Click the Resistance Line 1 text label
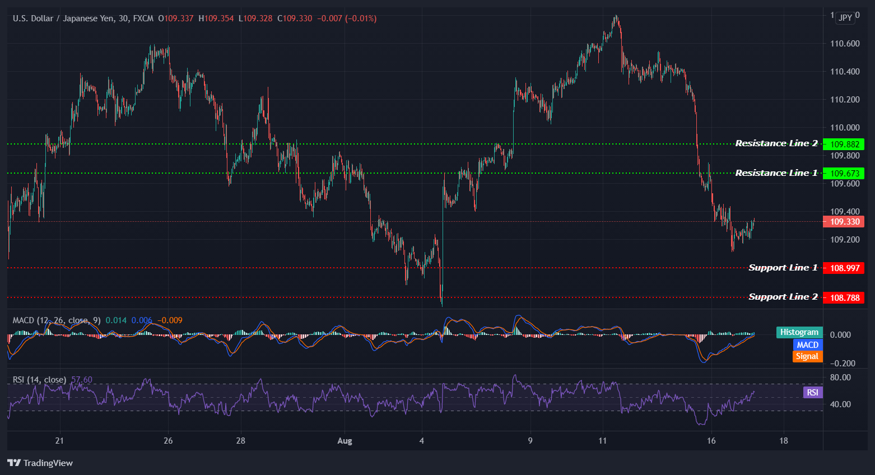Screen dimensions: 875x475 tap(776, 173)
